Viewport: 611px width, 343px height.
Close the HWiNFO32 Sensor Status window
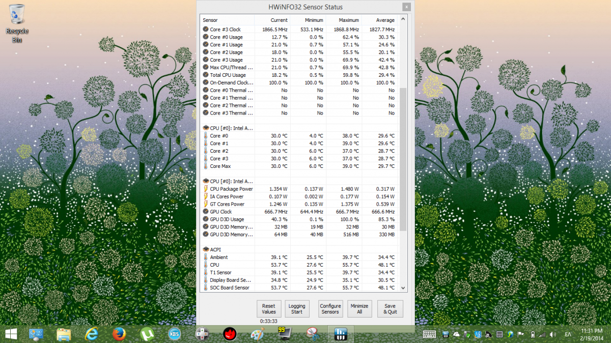click(406, 7)
